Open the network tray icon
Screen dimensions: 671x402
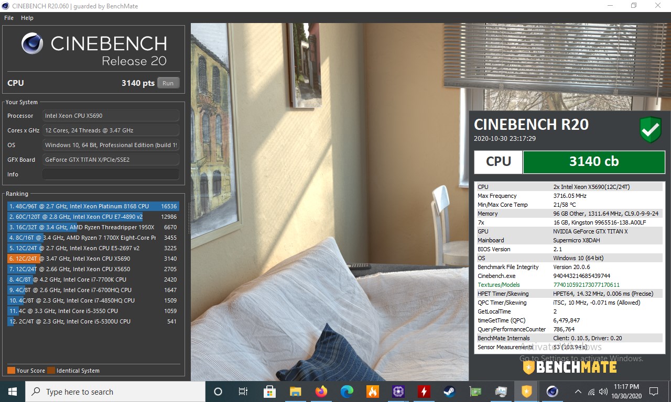click(x=591, y=392)
